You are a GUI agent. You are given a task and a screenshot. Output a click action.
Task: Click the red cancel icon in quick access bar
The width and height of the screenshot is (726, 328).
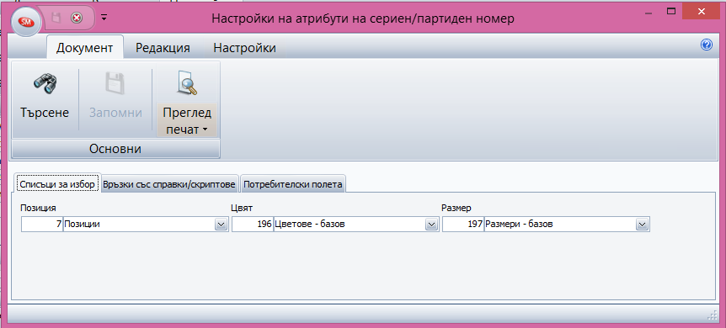coord(77,18)
